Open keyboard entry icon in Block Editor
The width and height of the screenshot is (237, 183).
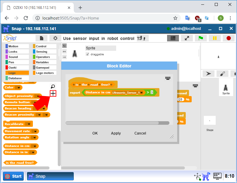click(x=168, y=78)
